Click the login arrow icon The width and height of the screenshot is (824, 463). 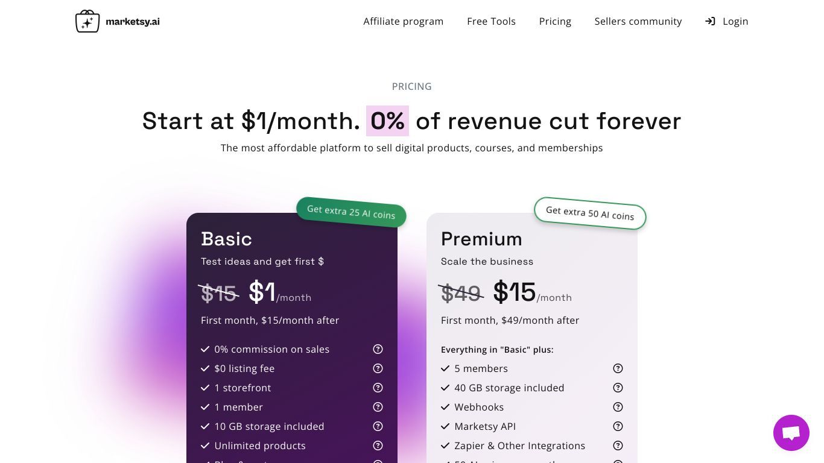click(x=710, y=21)
